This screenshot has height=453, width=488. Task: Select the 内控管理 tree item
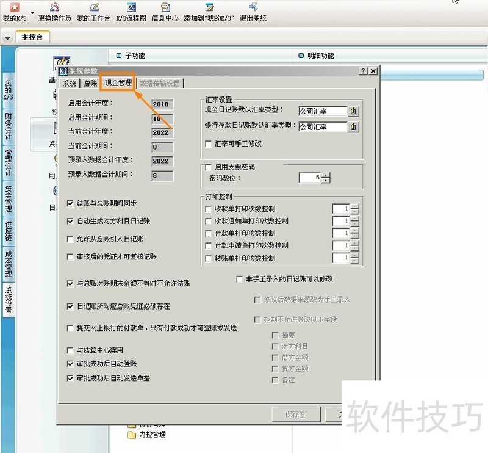(152, 435)
